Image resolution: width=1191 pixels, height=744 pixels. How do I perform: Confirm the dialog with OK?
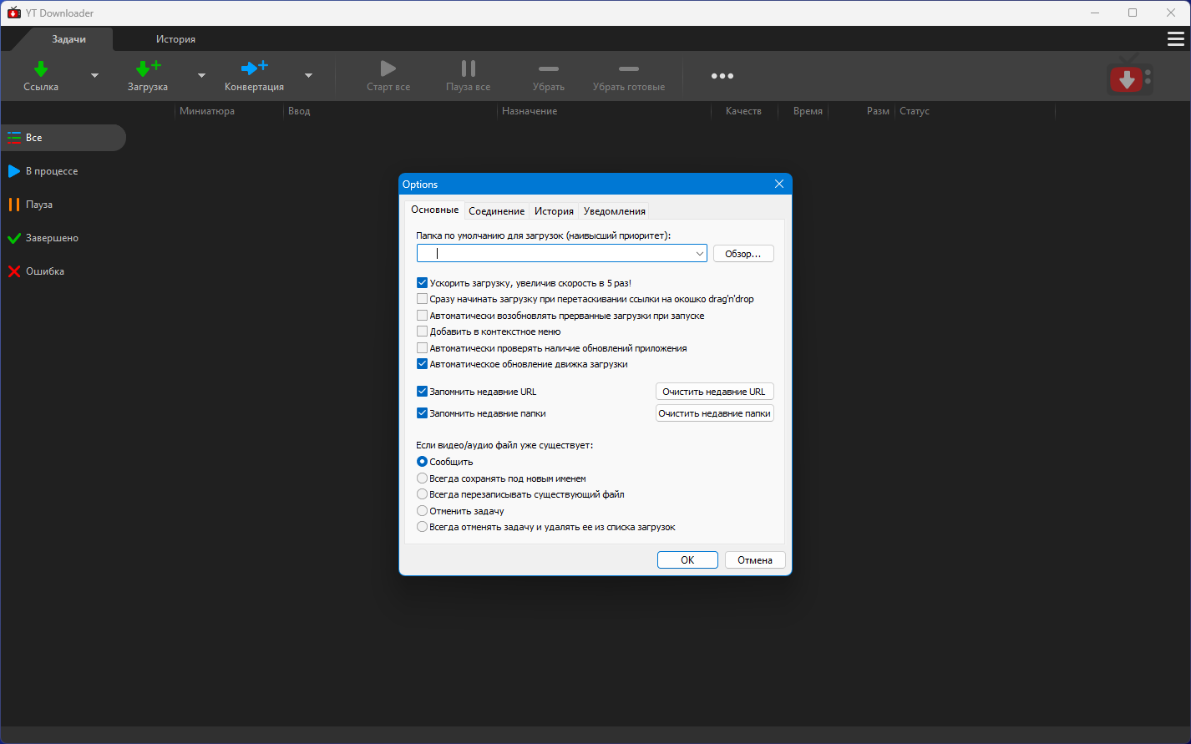(687, 560)
